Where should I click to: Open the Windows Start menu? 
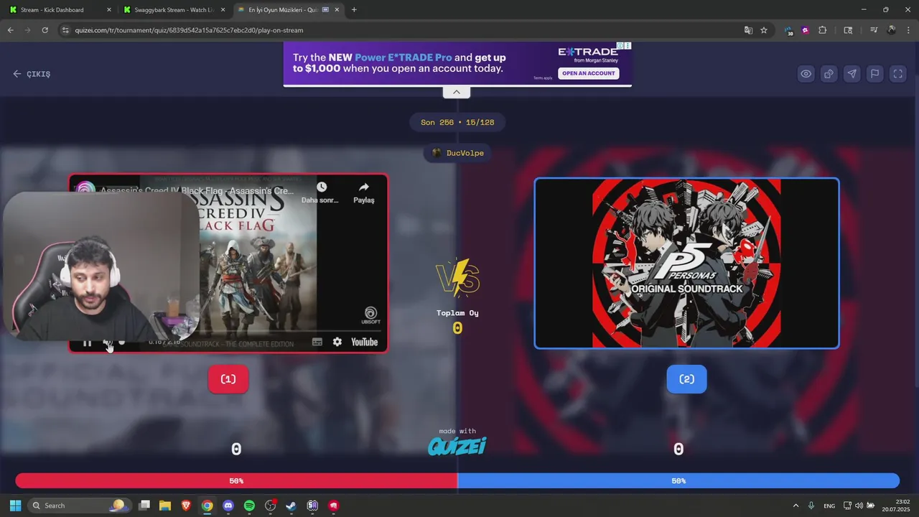point(15,506)
